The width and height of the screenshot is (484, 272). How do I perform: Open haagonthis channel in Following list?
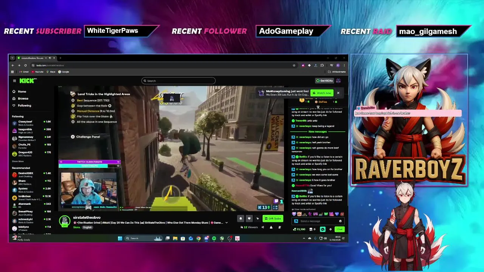tap(31, 130)
